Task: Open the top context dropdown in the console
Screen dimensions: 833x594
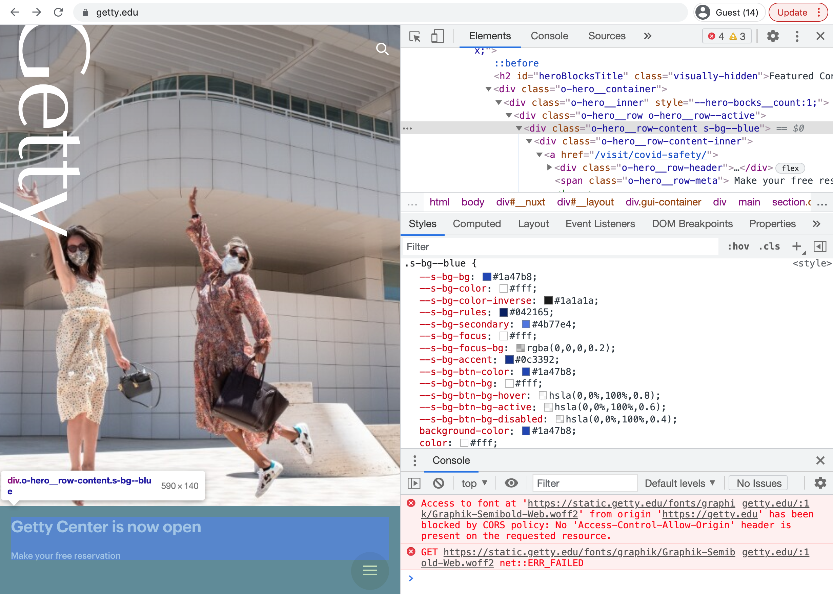Action: [474, 483]
